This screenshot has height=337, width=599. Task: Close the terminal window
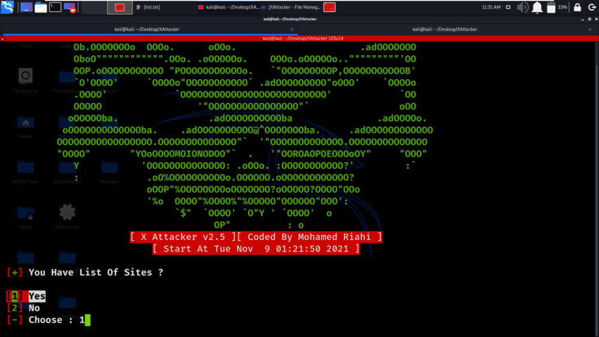596,19
